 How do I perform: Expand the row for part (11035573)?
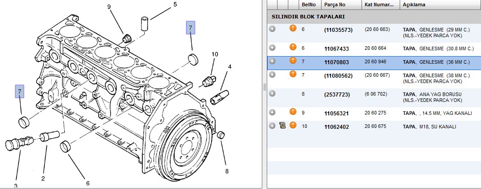point(272,29)
